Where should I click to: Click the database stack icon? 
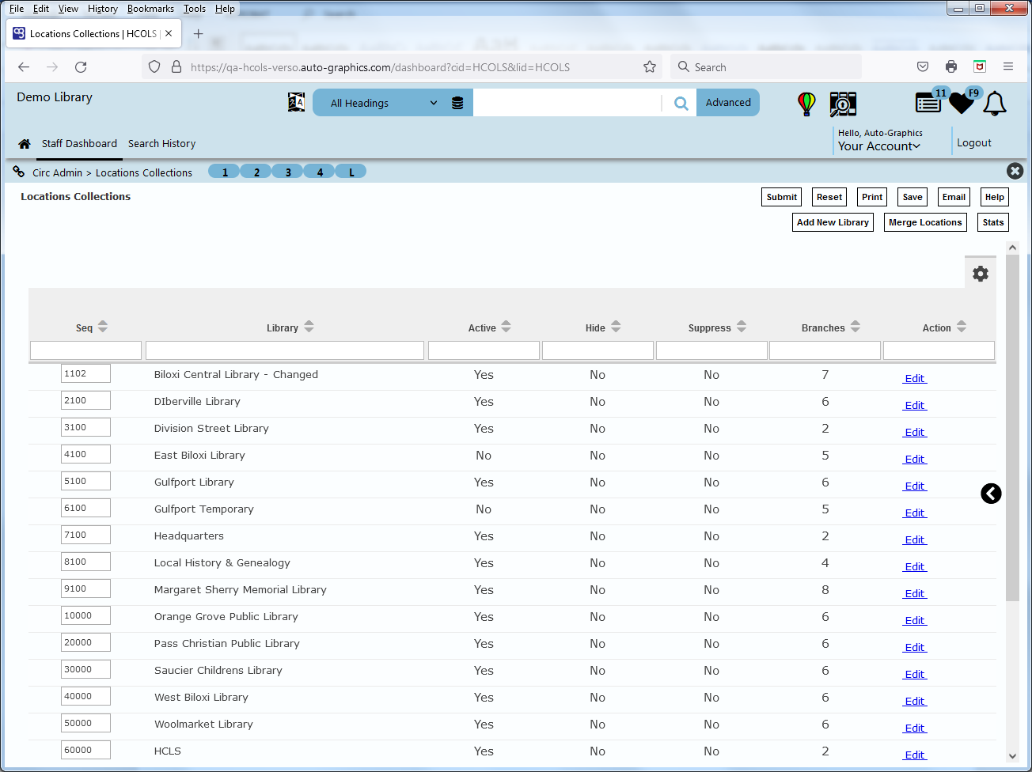457,103
